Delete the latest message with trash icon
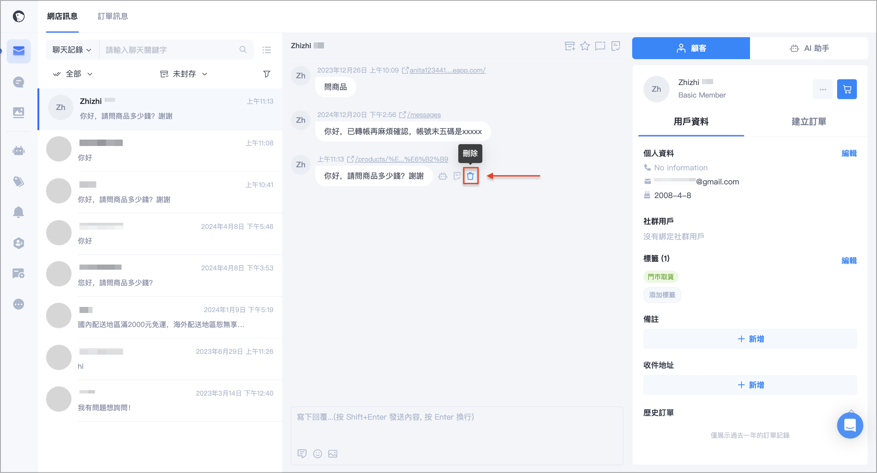 470,176
